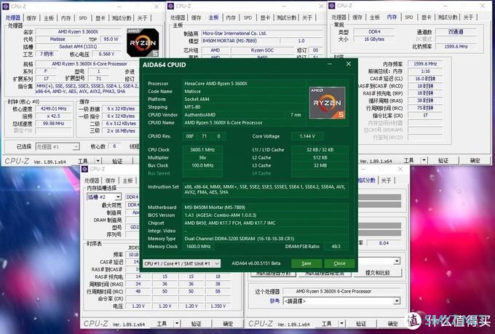Click CPU-Z title icon in SPD window
The width and height of the screenshot is (495, 334).
[x=84, y=170]
